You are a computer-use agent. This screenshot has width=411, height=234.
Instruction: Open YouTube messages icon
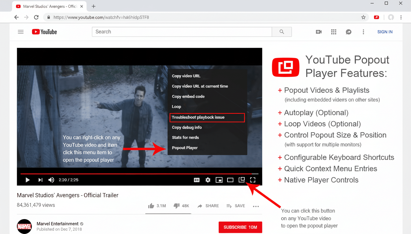click(x=348, y=32)
